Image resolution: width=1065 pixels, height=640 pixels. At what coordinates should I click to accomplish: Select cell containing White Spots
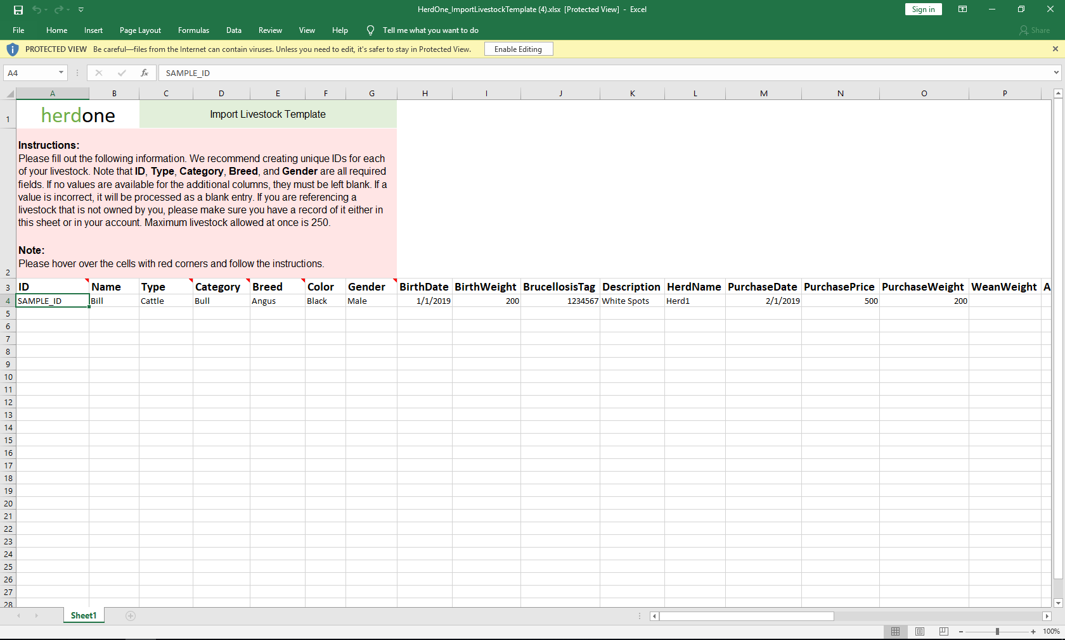[x=633, y=301]
